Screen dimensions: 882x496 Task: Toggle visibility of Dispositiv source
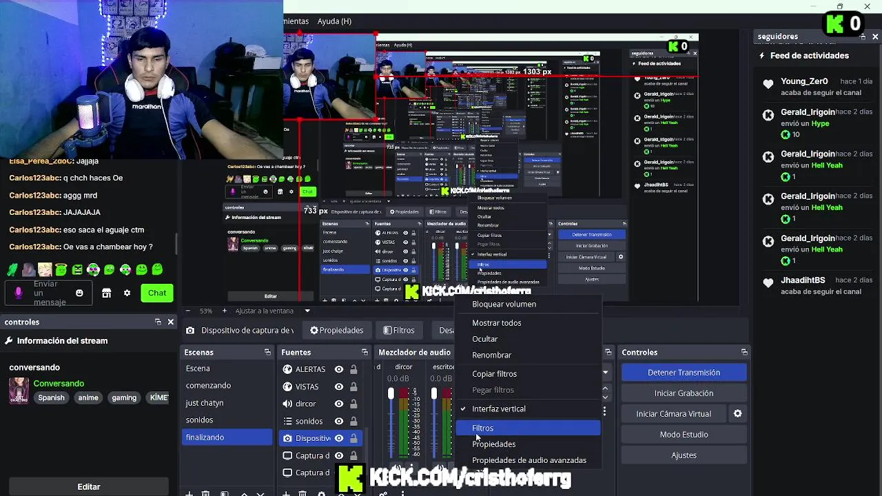click(339, 438)
